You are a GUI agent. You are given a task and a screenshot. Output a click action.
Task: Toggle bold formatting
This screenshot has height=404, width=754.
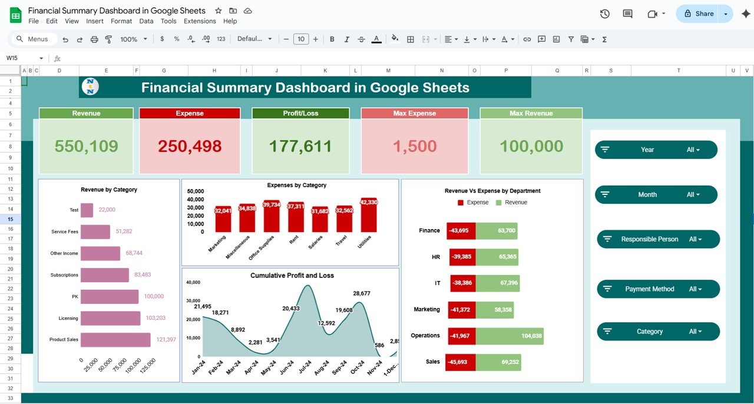click(332, 39)
